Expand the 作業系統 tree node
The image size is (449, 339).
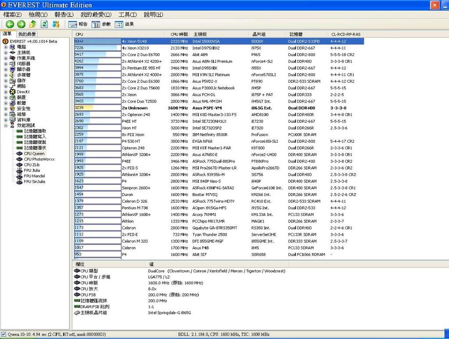point(6,58)
